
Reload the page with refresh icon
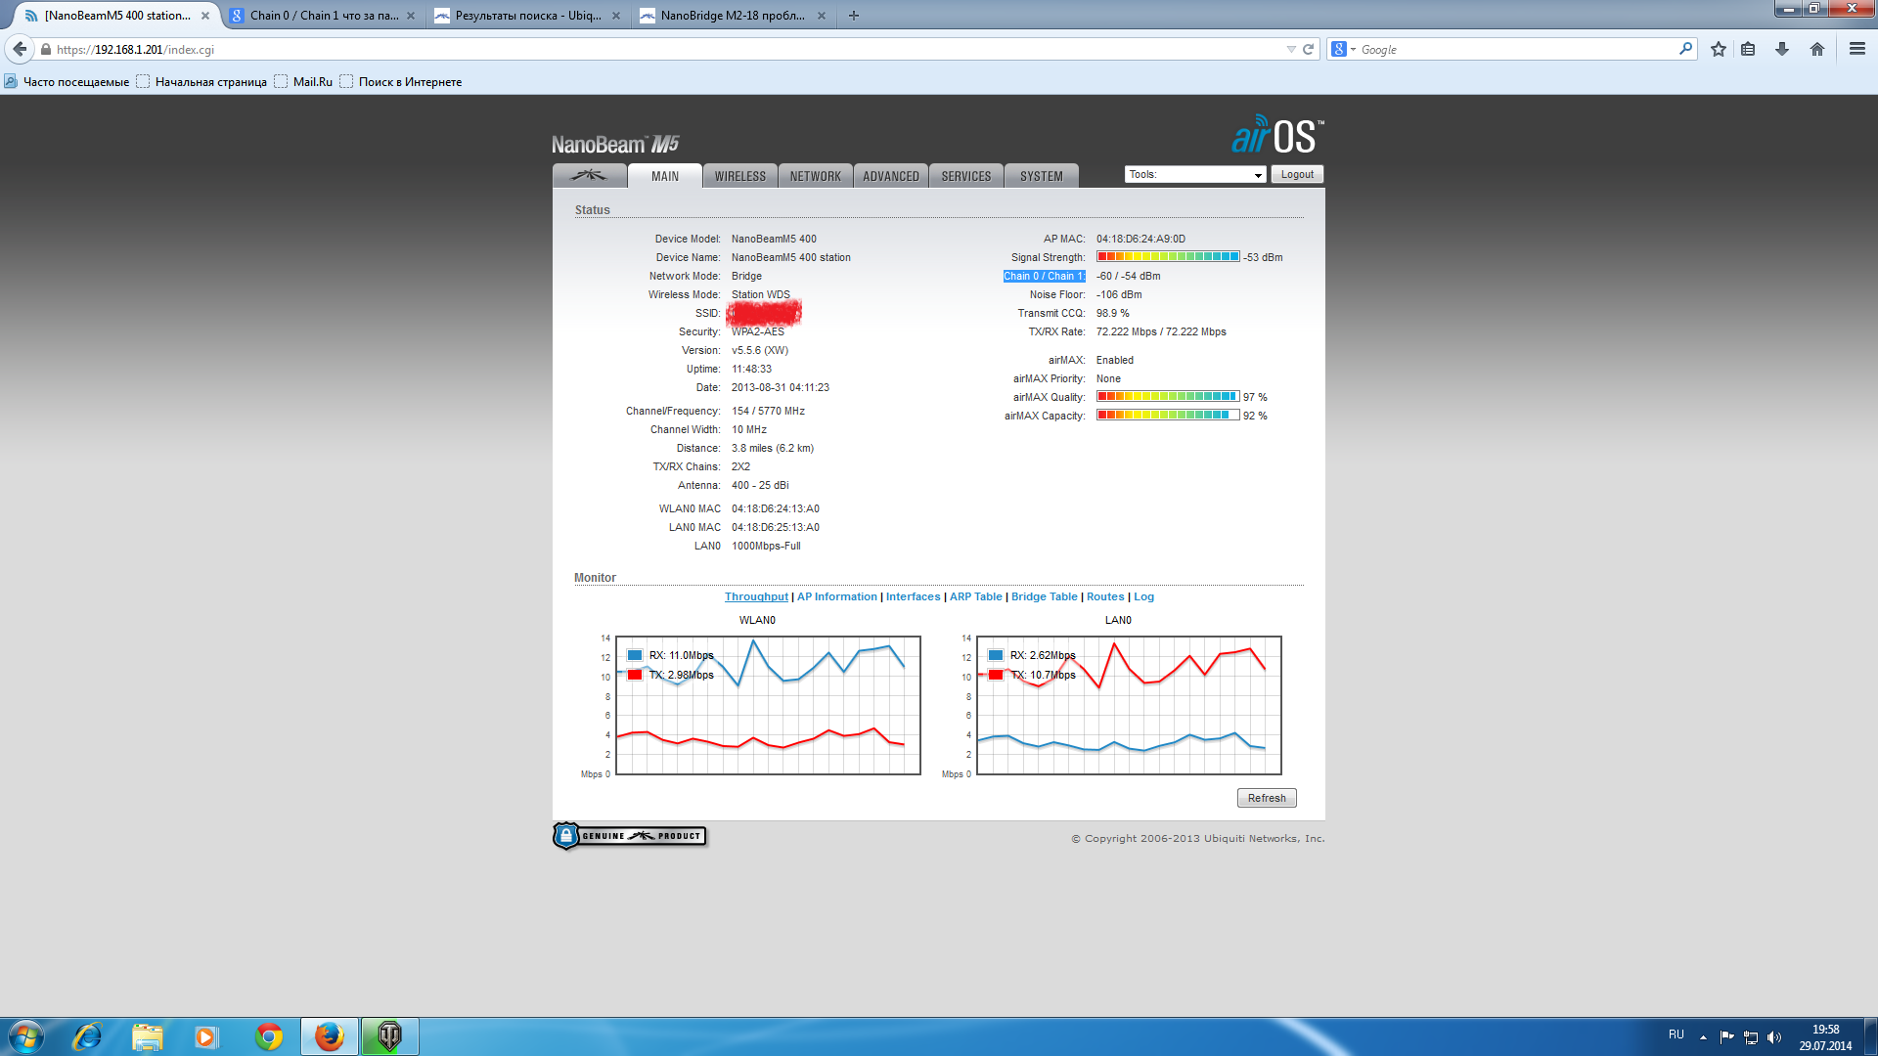point(1308,49)
